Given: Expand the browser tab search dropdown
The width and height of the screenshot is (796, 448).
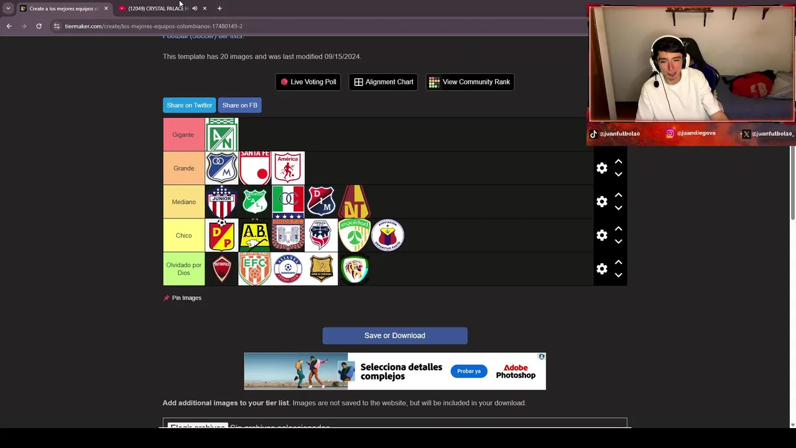Looking at the screenshot, I should [x=8, y=8].
